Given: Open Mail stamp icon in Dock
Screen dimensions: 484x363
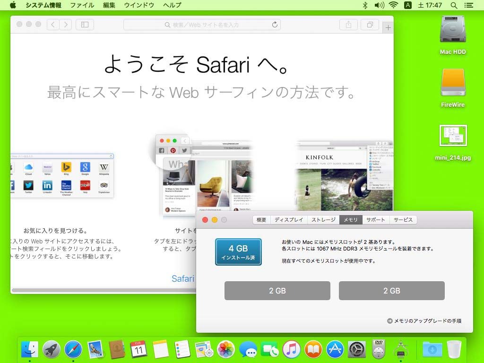Looking at the screenshot, I should tap(95, 349).
